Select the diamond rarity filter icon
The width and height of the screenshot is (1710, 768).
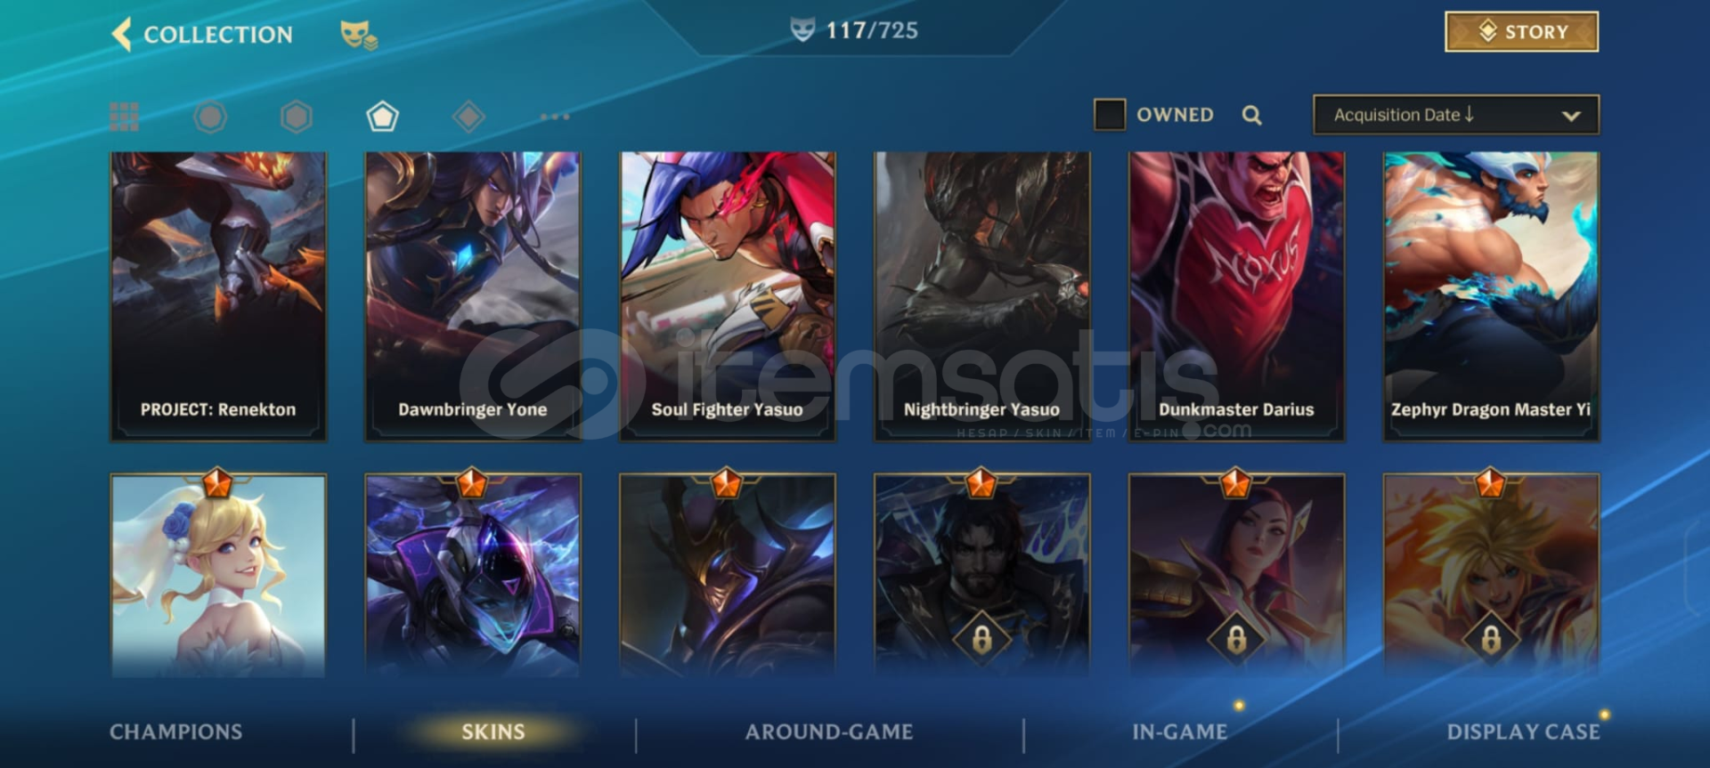(x=468, y=117)
